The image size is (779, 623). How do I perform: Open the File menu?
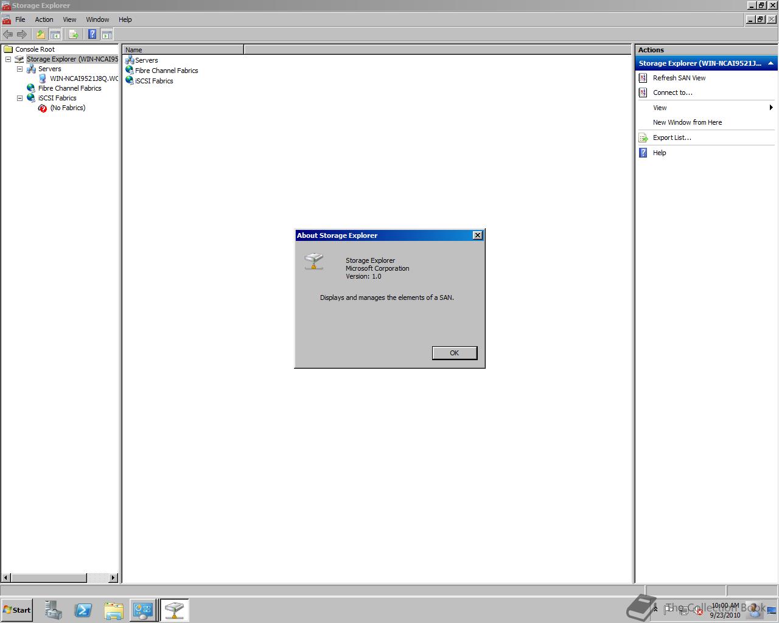20,19
